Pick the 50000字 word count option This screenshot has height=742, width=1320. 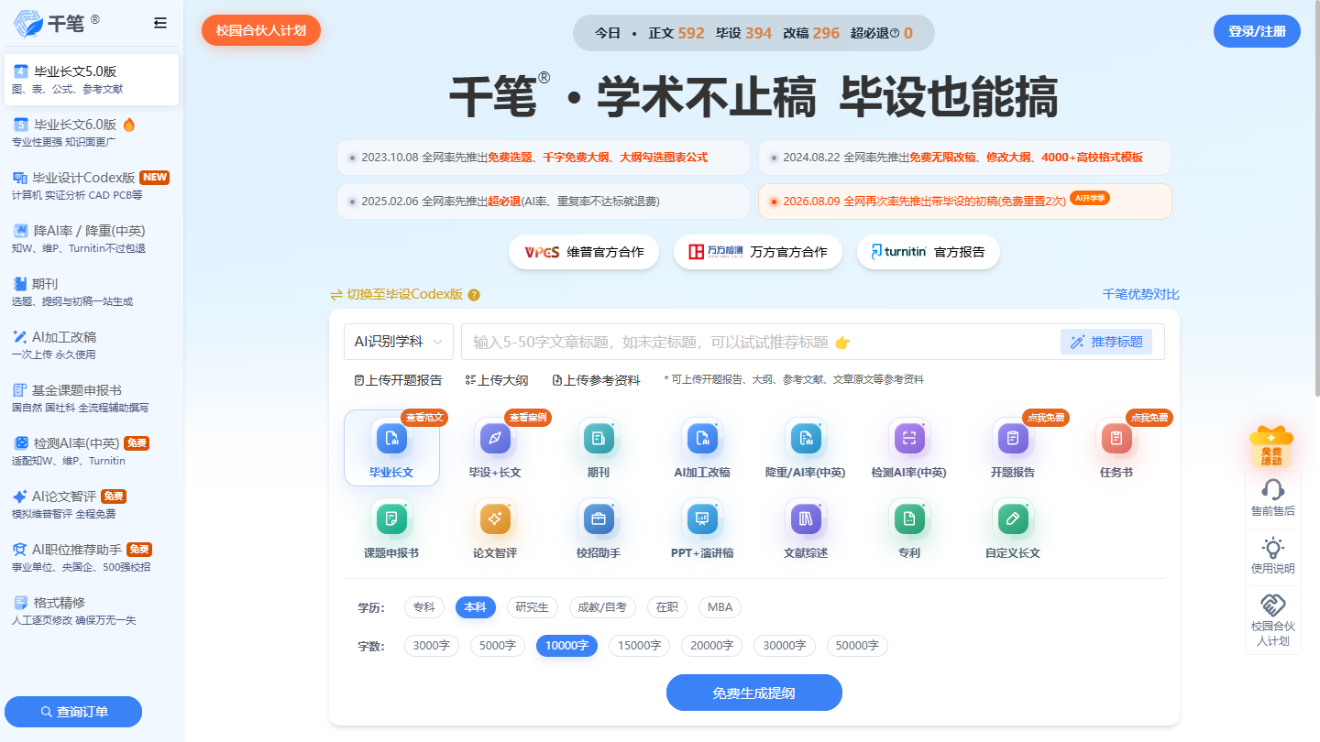point(857,646)
